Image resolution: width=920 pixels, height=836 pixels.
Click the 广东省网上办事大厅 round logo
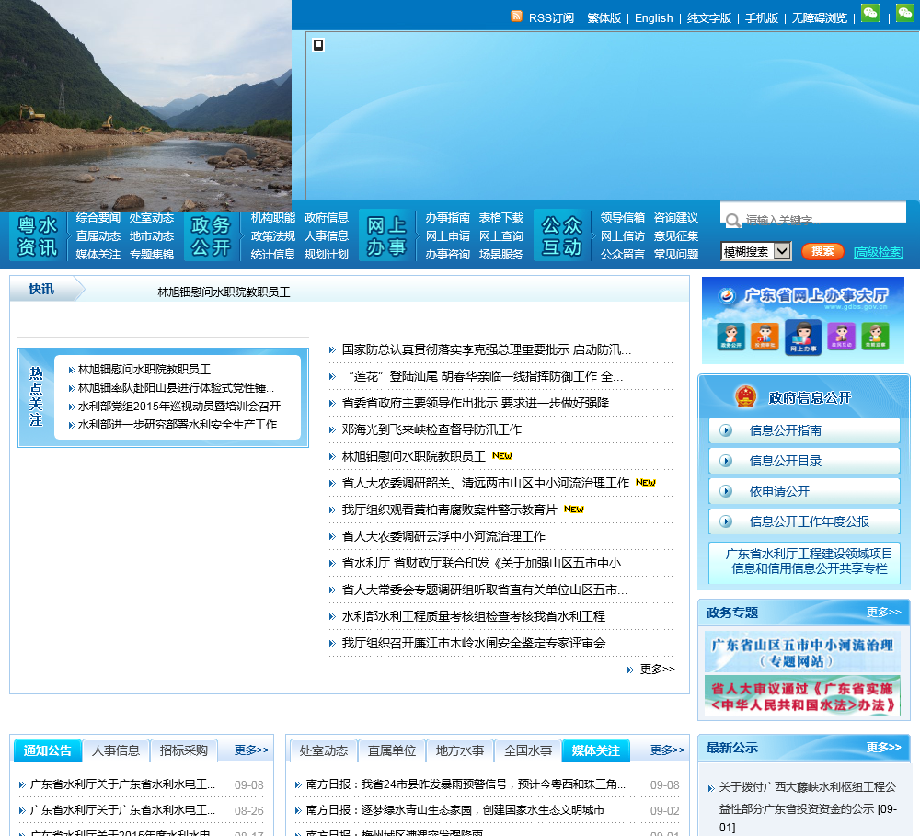click(x=728, y=295)
